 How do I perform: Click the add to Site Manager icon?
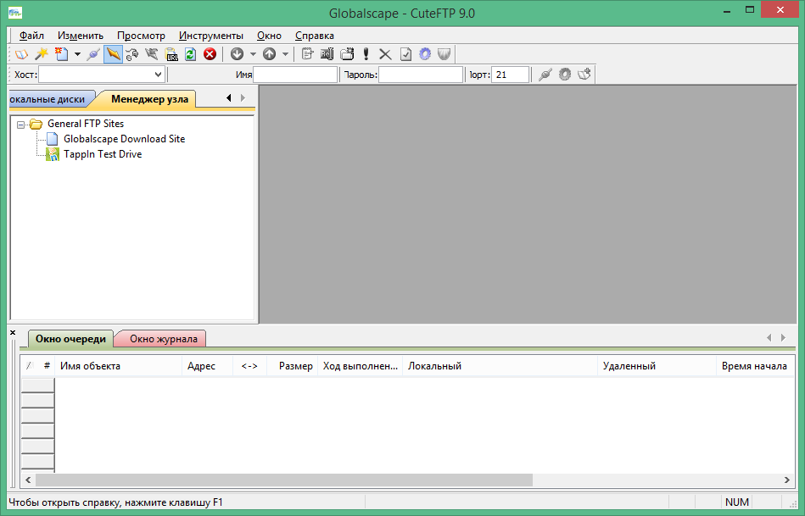point(584,75)
